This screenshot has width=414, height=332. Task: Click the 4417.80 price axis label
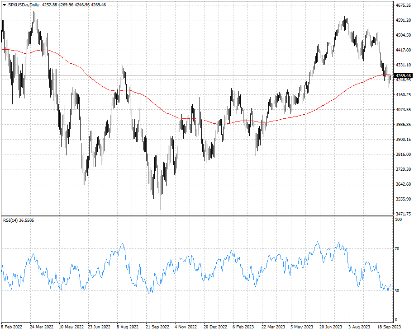(x=403, y=50)
